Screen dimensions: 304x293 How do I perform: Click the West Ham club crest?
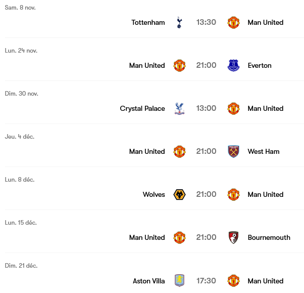(233, 151)
